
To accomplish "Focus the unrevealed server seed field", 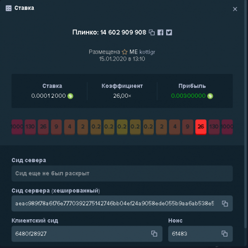I will 122,174.
